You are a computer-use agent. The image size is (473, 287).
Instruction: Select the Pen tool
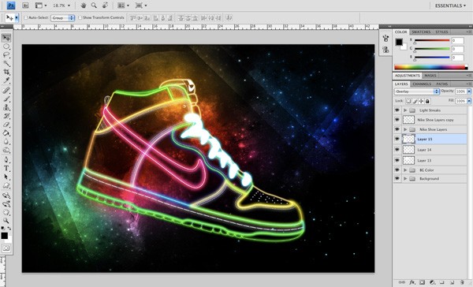click(x=6, y=159)
